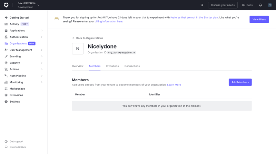The image size is (276, 154).
Task: Switch to the Overview tab
Action: (x=78, y=66)
